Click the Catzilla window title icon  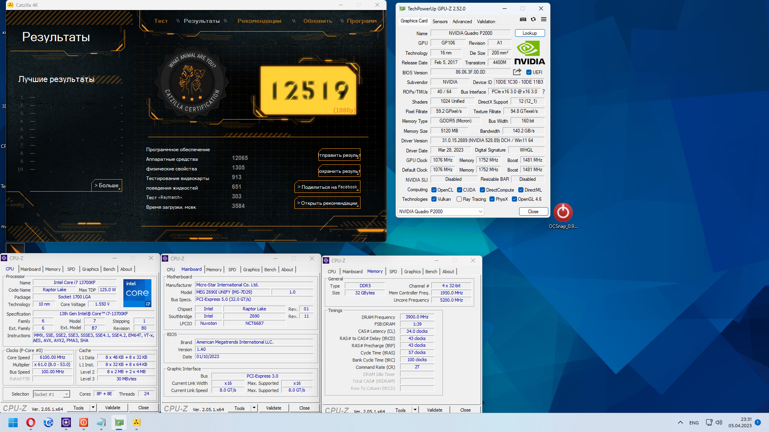click(10, 5)
